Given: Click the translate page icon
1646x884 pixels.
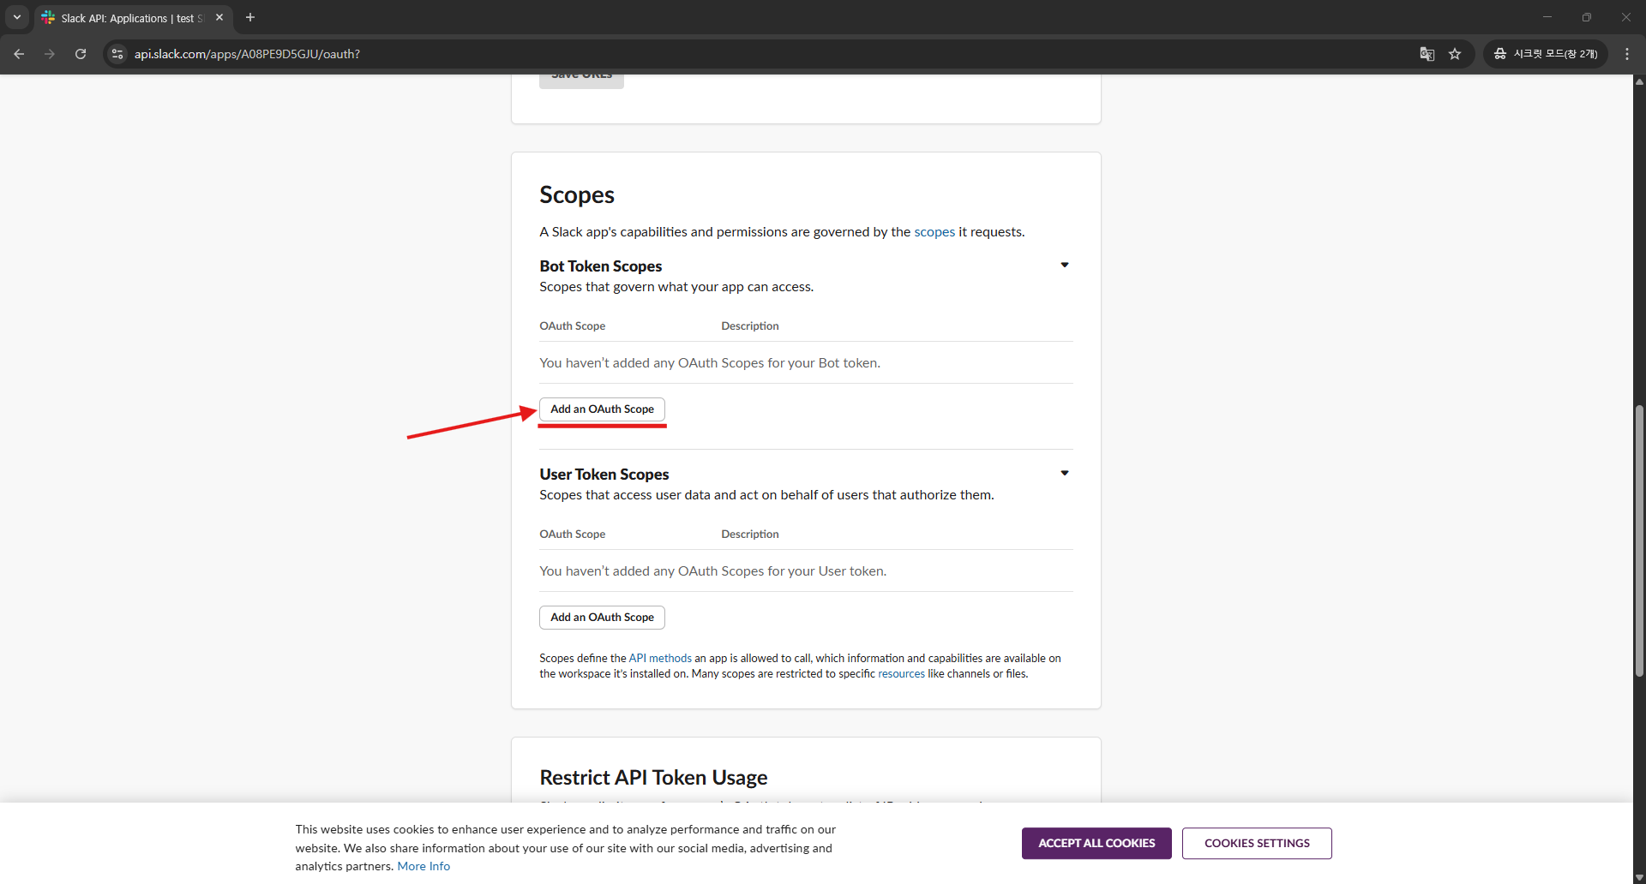Looking at the screenshot, I should coord(1427,54).
